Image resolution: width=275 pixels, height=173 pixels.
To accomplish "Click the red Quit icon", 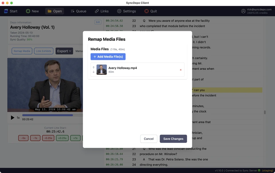I will (146, 11).
